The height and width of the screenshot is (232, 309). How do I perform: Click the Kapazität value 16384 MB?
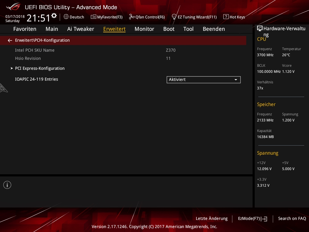[266, 137]
